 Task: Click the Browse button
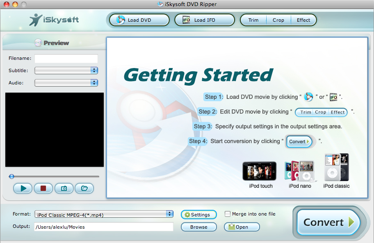click(x=198, y=227)
